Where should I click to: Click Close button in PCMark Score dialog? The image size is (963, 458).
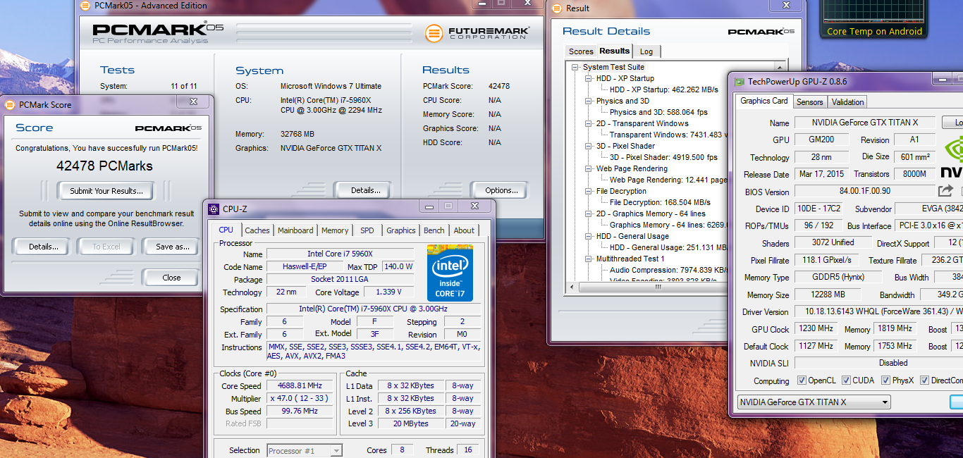171,278
